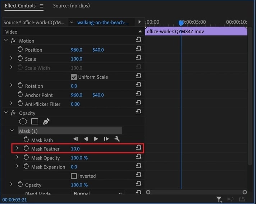Image resolution: width=256 pixels, height=204 pixels.
Task: Toggle animation stopwatch for Anti-flicker Filter
Action: (x=20, y=103)
